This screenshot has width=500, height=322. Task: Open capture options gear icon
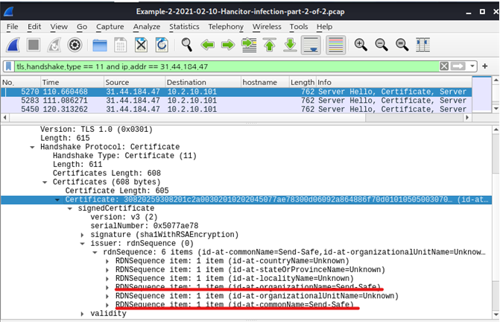click(75, 45)
